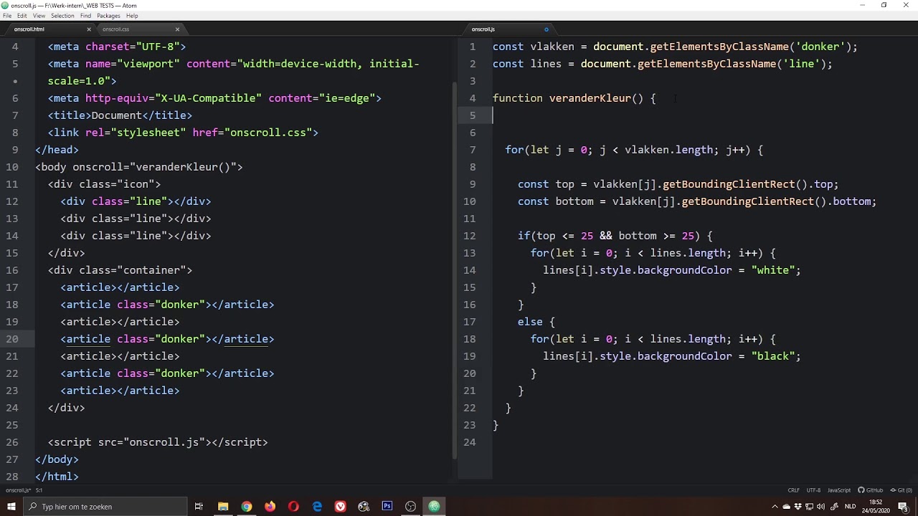This screenshot has width=918, height=516.
Task: Open Task View on the taskbar
Action: (x=199, y=507)
